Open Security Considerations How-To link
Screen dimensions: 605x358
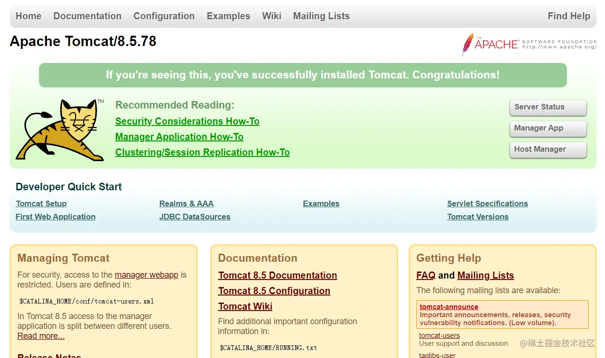pos(187,121)
